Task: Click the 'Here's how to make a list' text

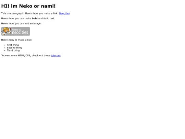Action: coord(16,40)
